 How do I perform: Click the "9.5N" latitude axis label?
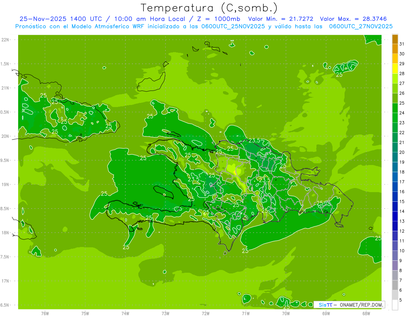(x=5, y=161)
